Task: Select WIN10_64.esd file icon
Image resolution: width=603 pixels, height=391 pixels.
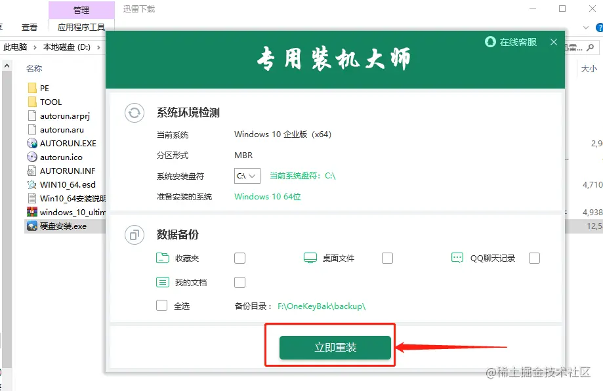Action: pyautogui.click(x=32, y=184)
